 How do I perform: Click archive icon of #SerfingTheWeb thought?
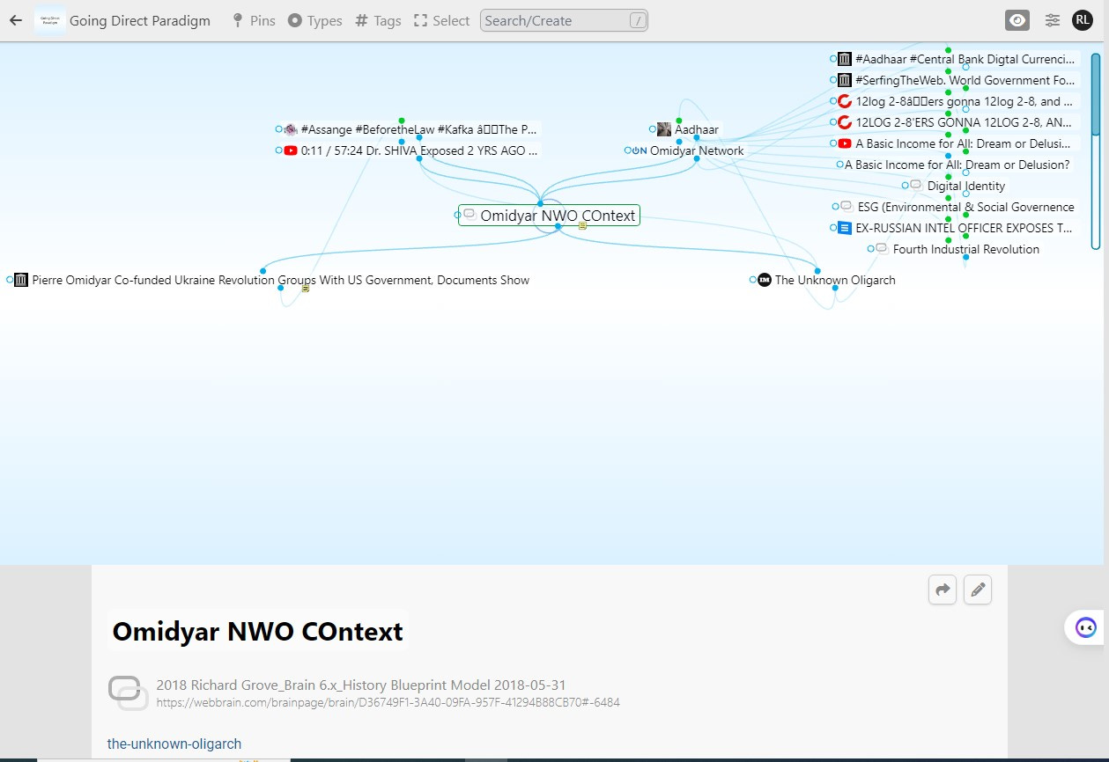pos(845,80)
